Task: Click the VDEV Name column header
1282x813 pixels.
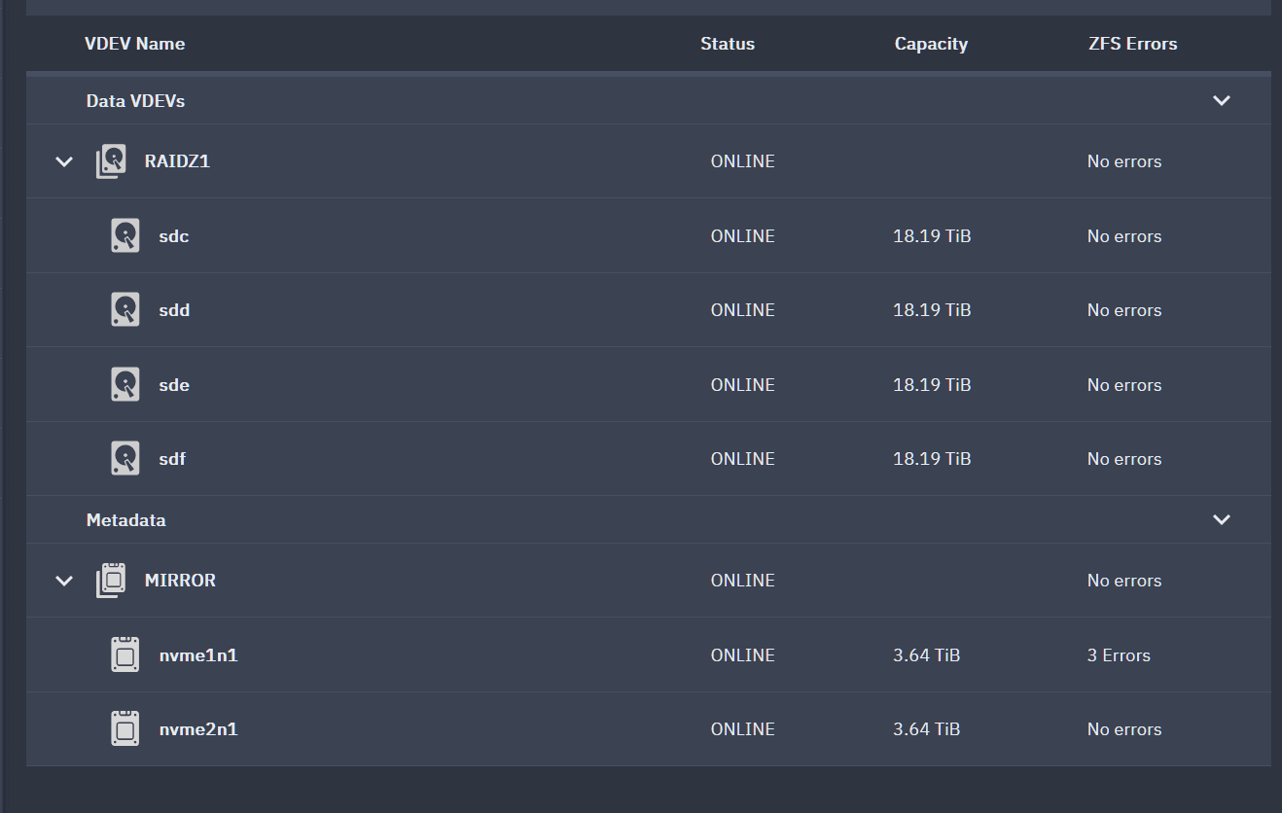Action: tap(134, 44)
